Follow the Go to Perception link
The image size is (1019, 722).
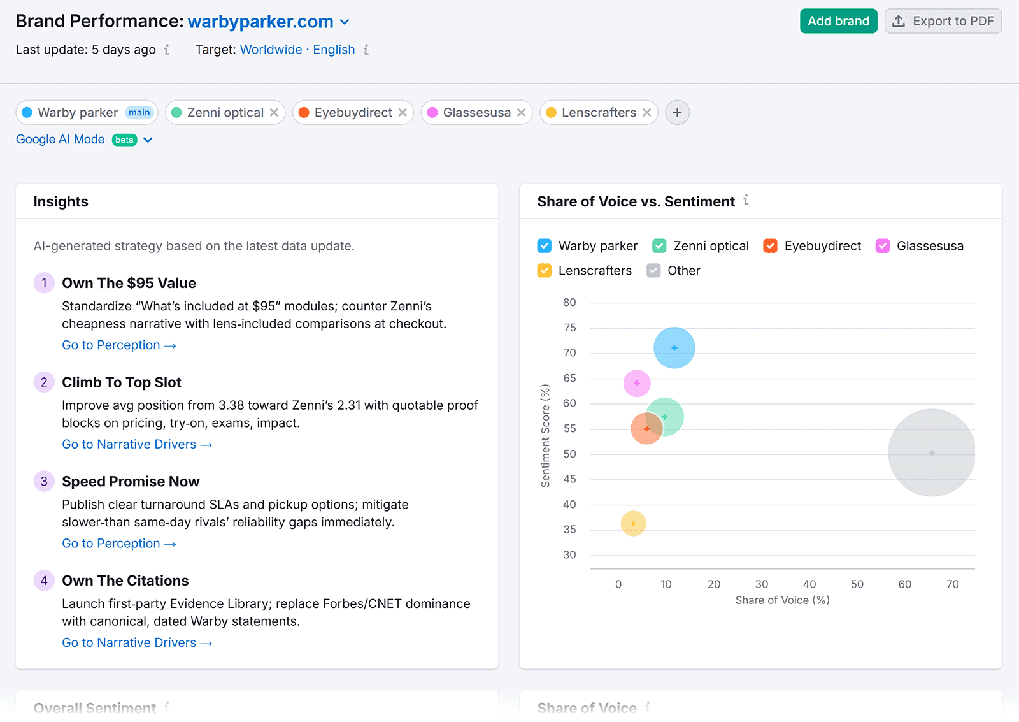point(118,345)
